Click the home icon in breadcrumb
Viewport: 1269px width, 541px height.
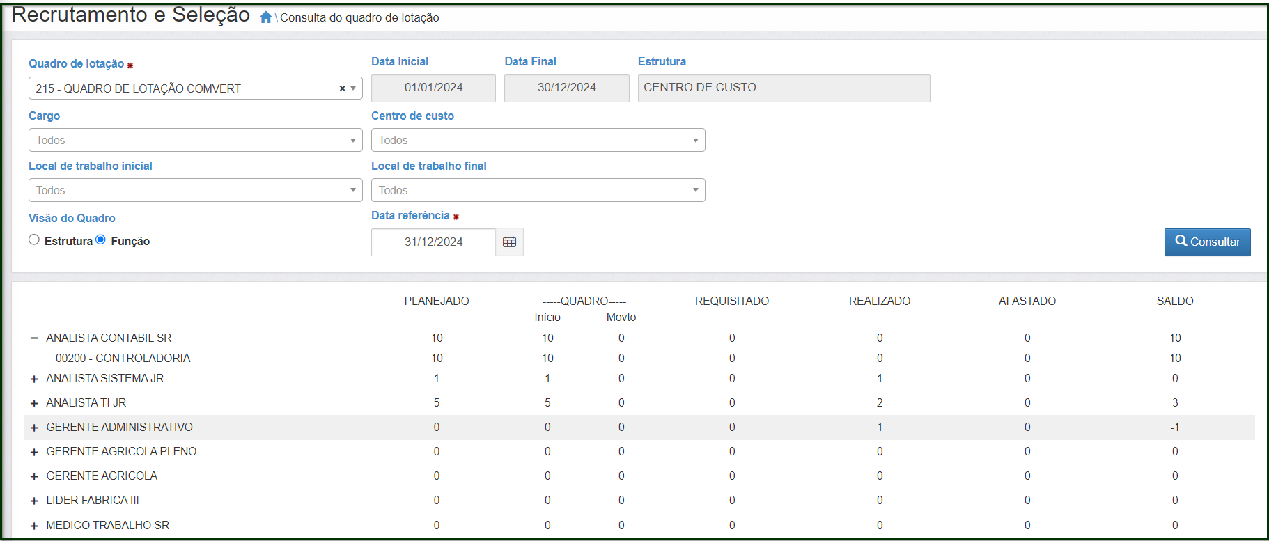265,17
